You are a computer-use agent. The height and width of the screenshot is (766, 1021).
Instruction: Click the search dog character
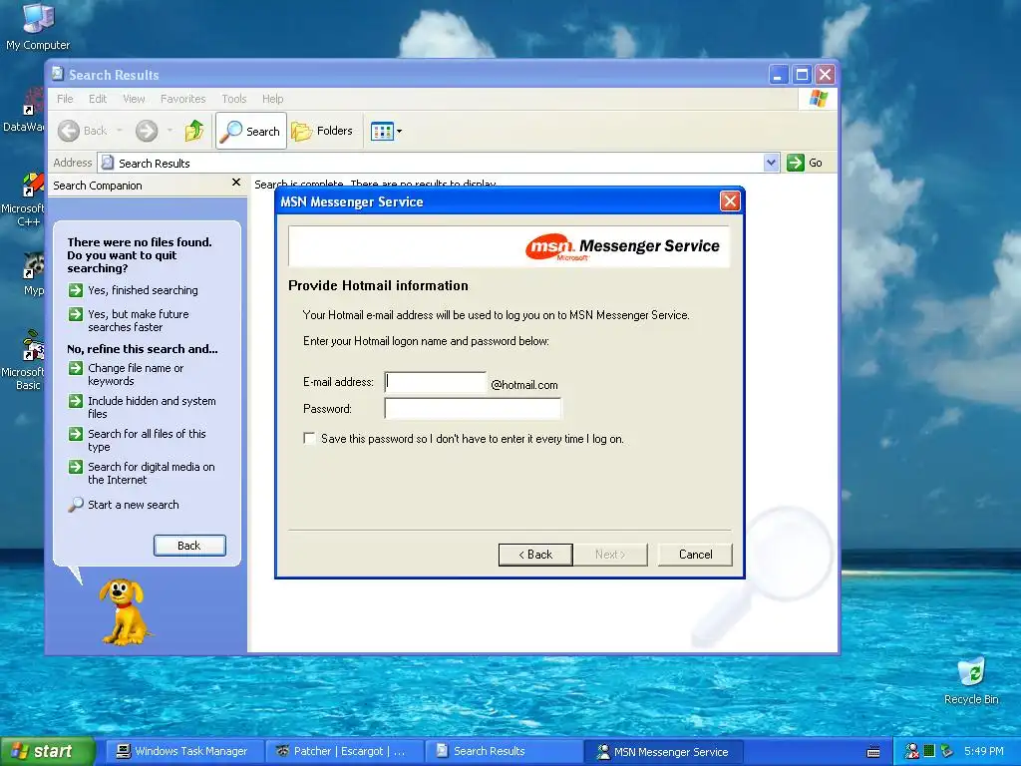pyautogui.click(x=122, y=612)
